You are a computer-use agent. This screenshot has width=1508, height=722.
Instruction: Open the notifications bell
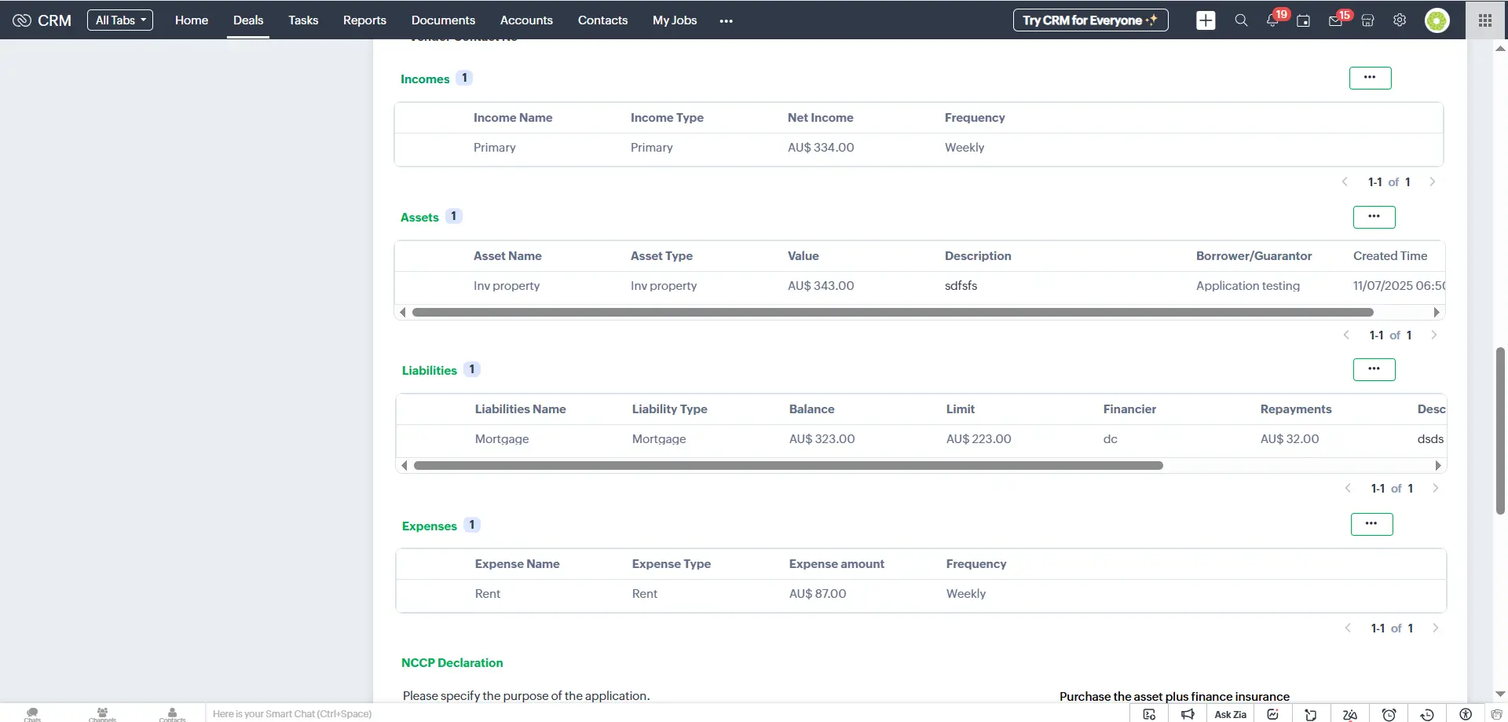[x=1272, y=20]
